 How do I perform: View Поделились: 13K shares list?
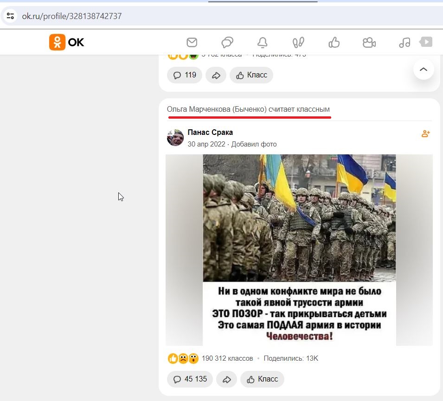point(291,358)
